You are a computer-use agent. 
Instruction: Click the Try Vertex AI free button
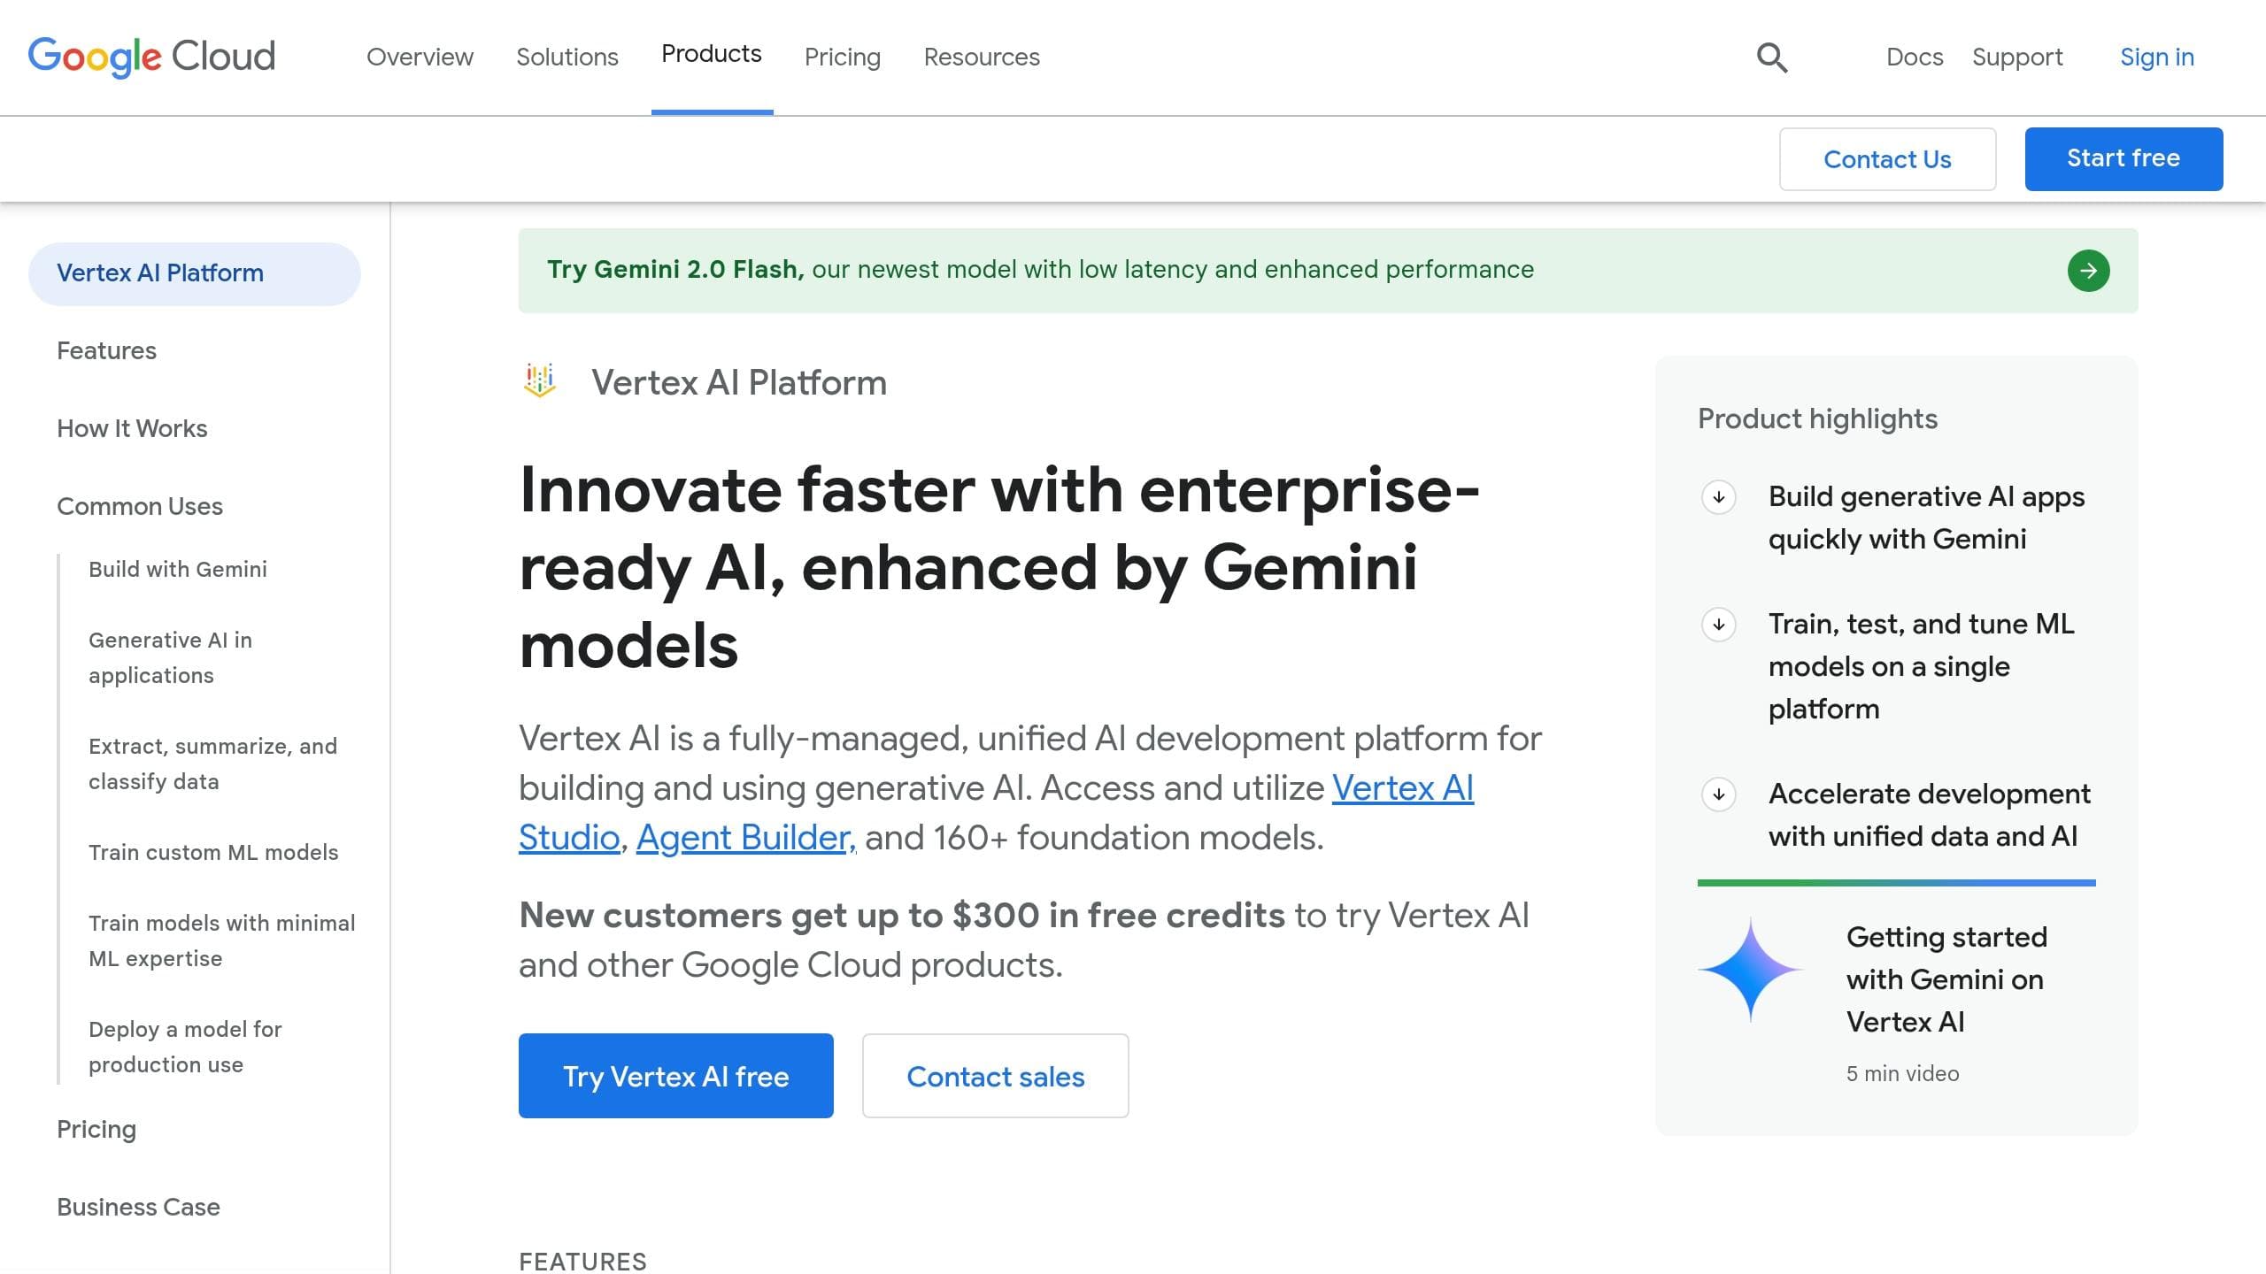[x=676, y=1076]
